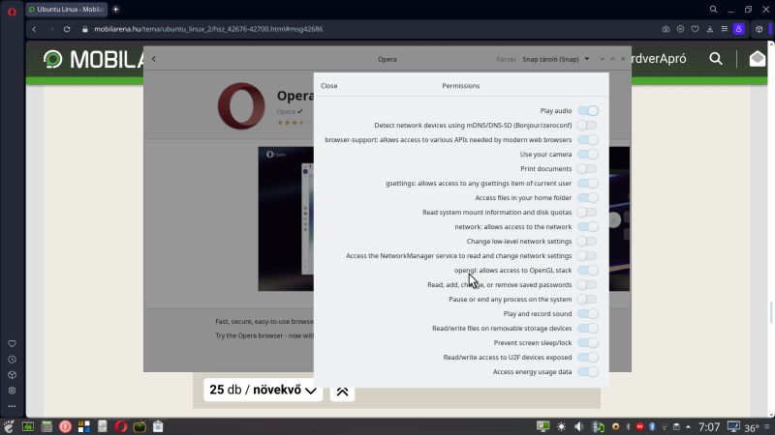Screen dimensions: 775x435
Task: Disable removable storage devices access
Action: 588,328
